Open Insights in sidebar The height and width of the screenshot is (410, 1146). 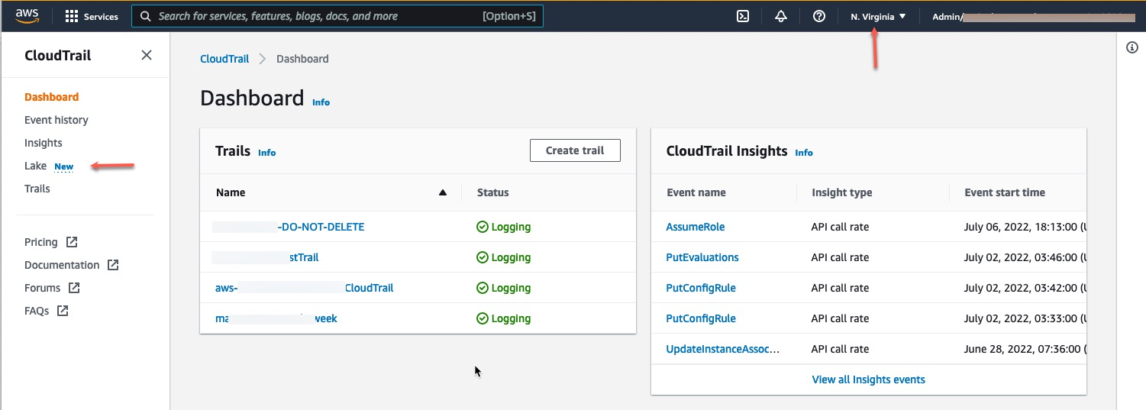44,143
